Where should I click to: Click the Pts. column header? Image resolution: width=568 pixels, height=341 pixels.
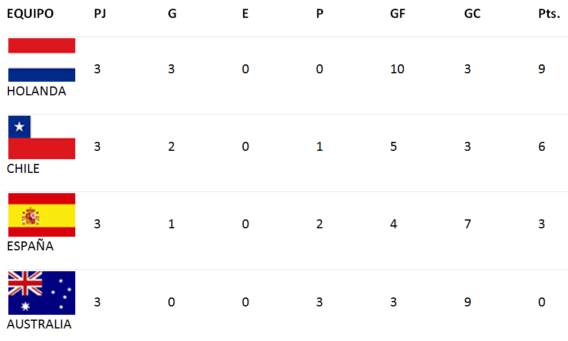point(549,14)
